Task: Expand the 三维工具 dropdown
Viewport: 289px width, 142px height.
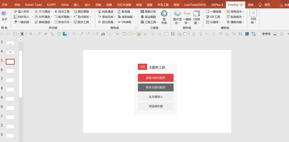Action: [x=157, y=22]
